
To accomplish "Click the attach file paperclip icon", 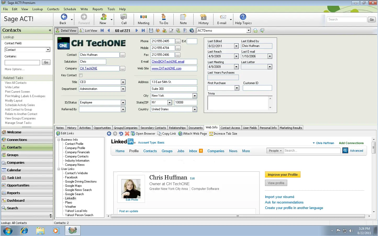I will 185,30.
